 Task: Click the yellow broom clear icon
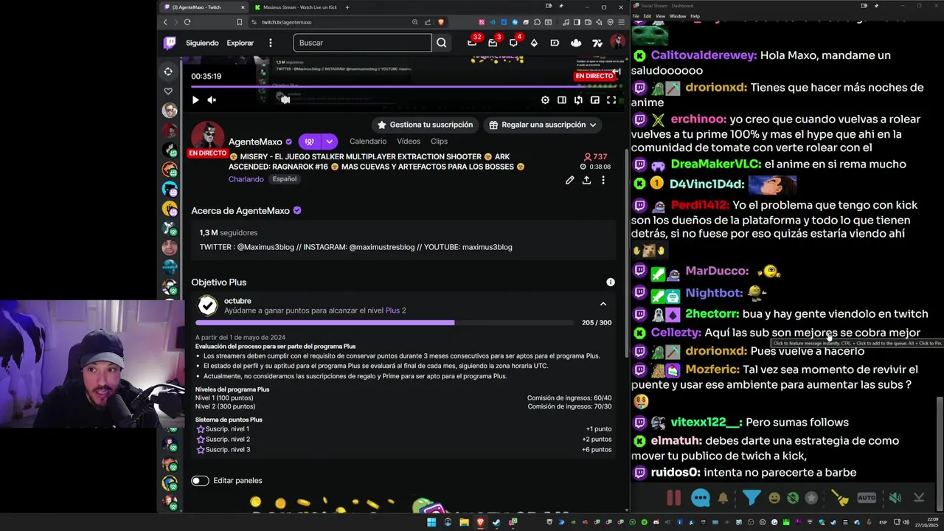tap(841, 499)
